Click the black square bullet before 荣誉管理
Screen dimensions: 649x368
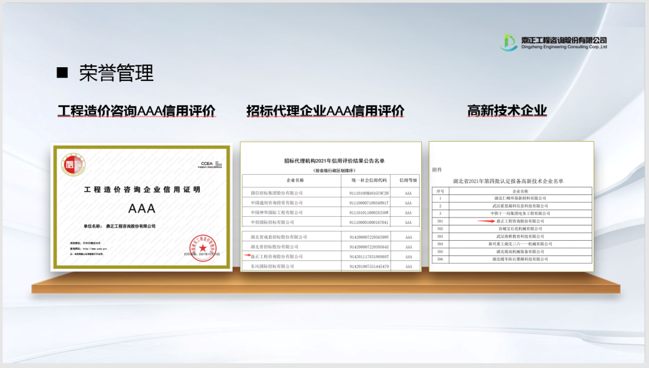62,73
